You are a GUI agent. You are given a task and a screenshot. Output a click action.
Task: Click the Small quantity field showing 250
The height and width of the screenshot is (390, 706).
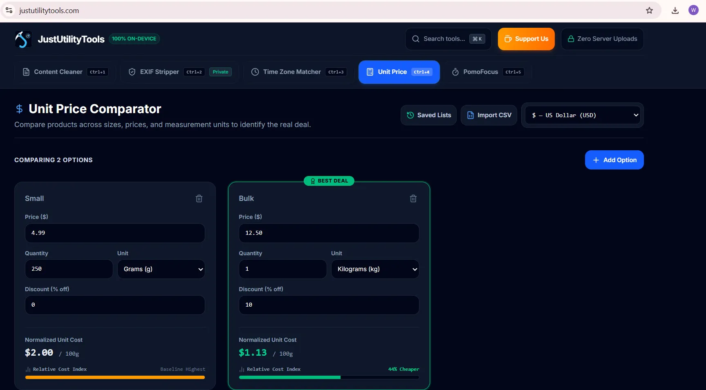pyautogui.click(x=69, y=269)
